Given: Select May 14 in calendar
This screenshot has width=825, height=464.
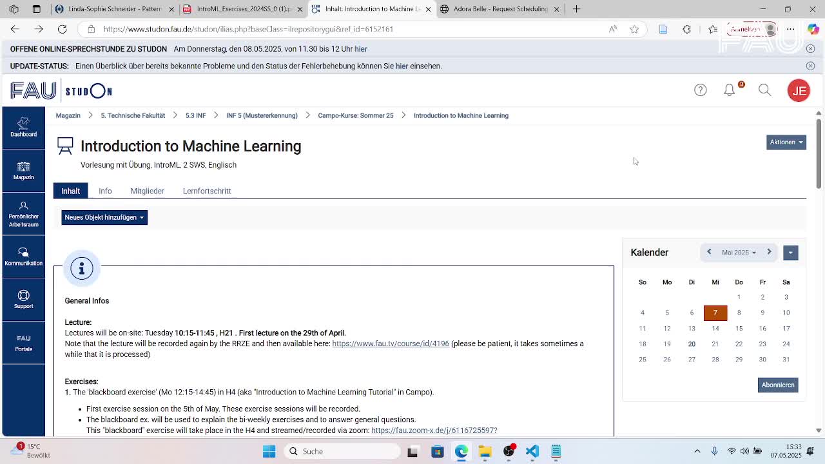Looking at the screenshot, I should (715, 328).
